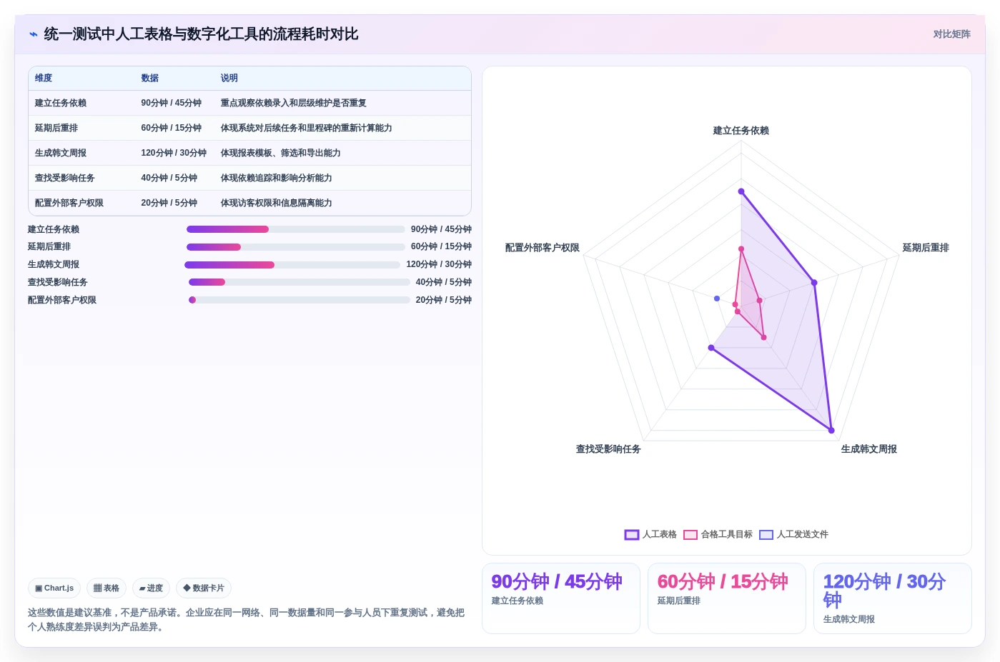Select the 生成韩文周报 table row label
Viewport: 1000px width, 662px height.
[x=61, y=153]
